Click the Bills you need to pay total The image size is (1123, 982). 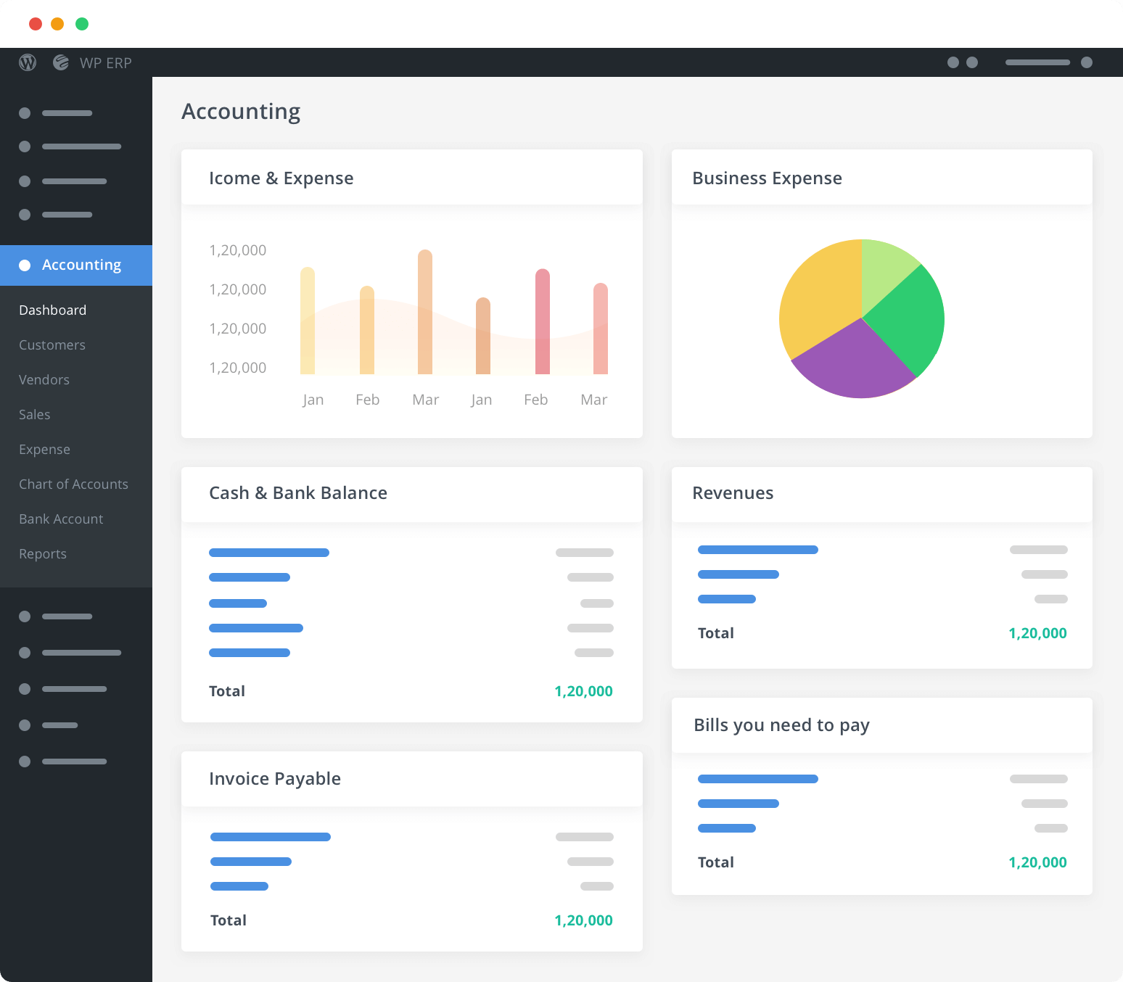coord(1037,862)
